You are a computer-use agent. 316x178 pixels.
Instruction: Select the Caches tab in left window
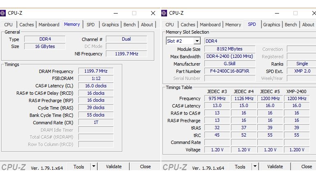point(27,25)
